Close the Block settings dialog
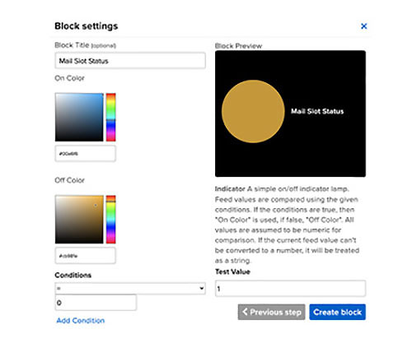 [364, 26]
